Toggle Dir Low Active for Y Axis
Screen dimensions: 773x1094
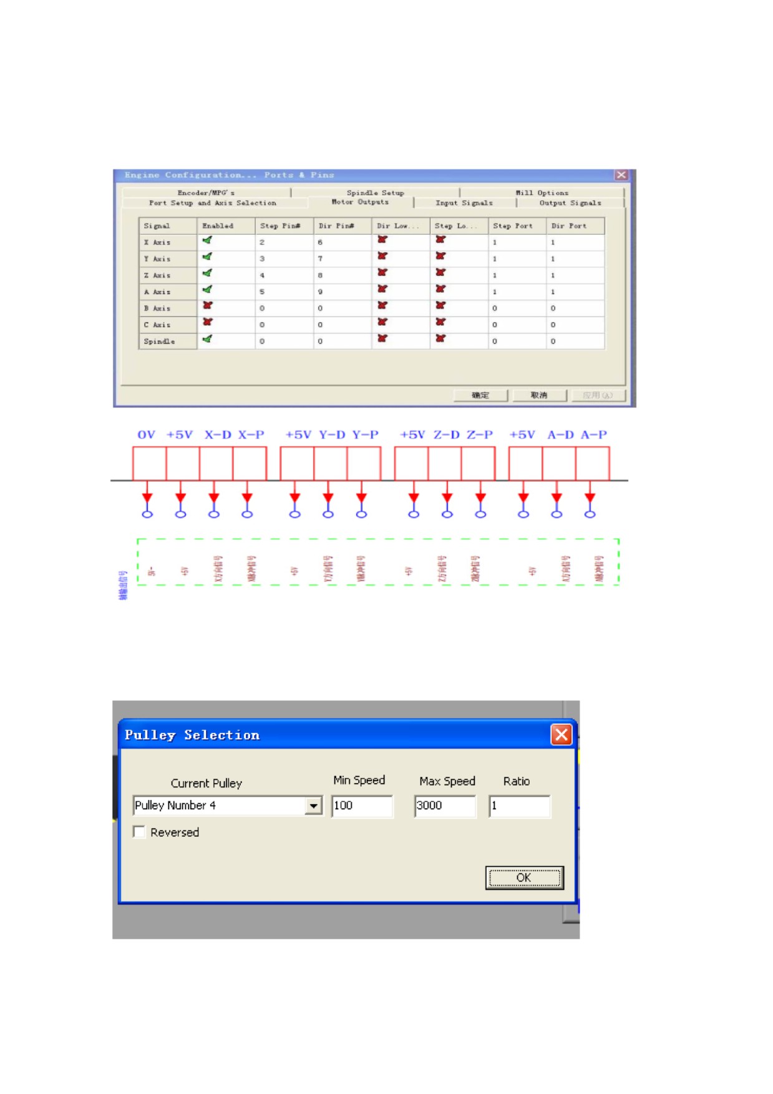click(382, 257)
